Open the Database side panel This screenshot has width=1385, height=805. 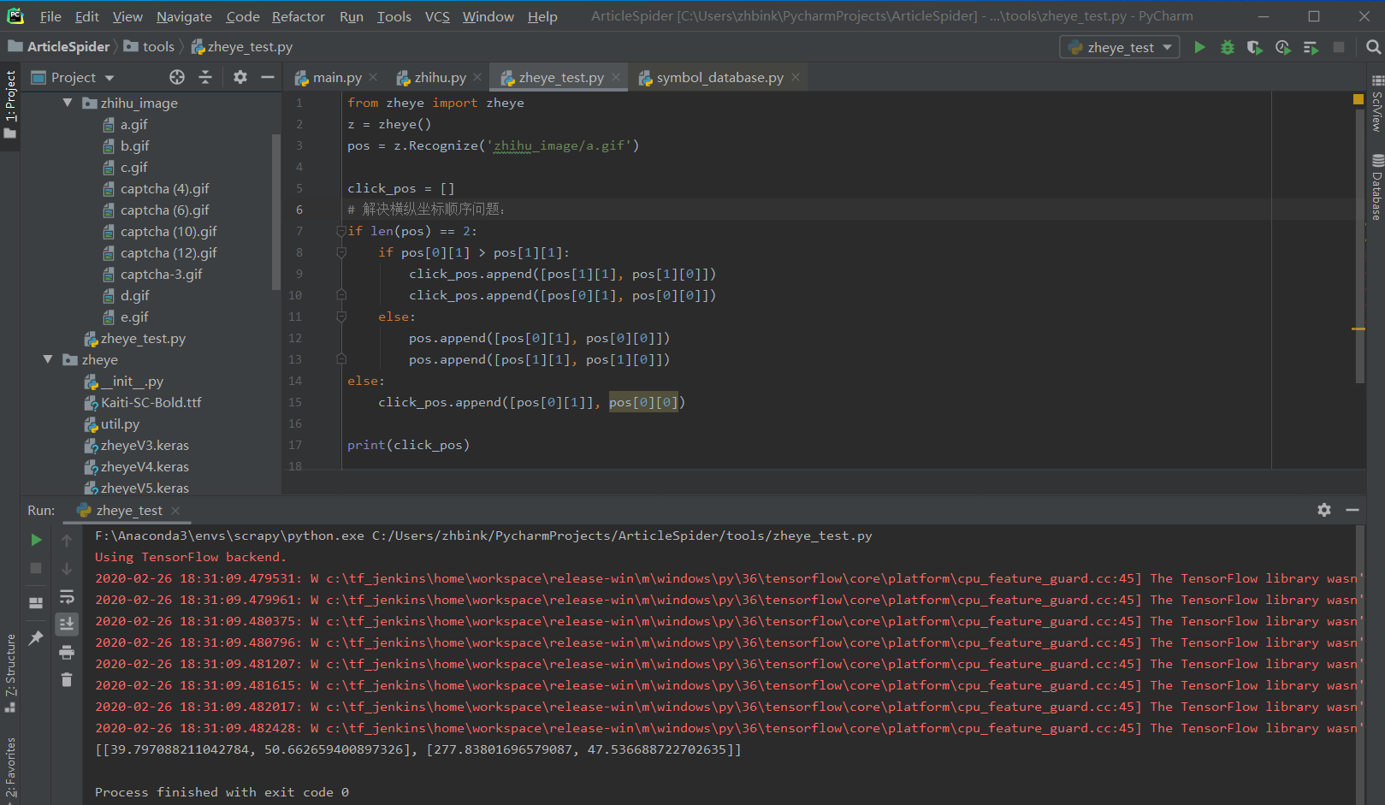point(1376,186)
